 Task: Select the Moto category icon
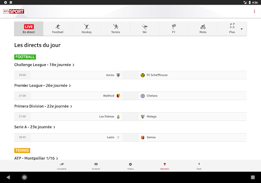(x=203, y=27)
